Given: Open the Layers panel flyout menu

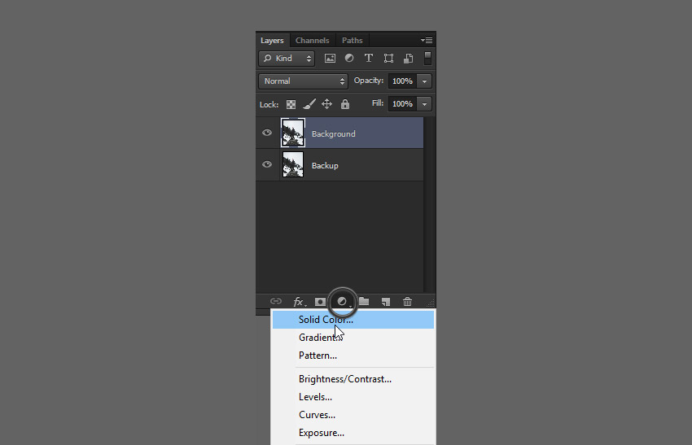Looking at the screenshot, I should point(427,40).
